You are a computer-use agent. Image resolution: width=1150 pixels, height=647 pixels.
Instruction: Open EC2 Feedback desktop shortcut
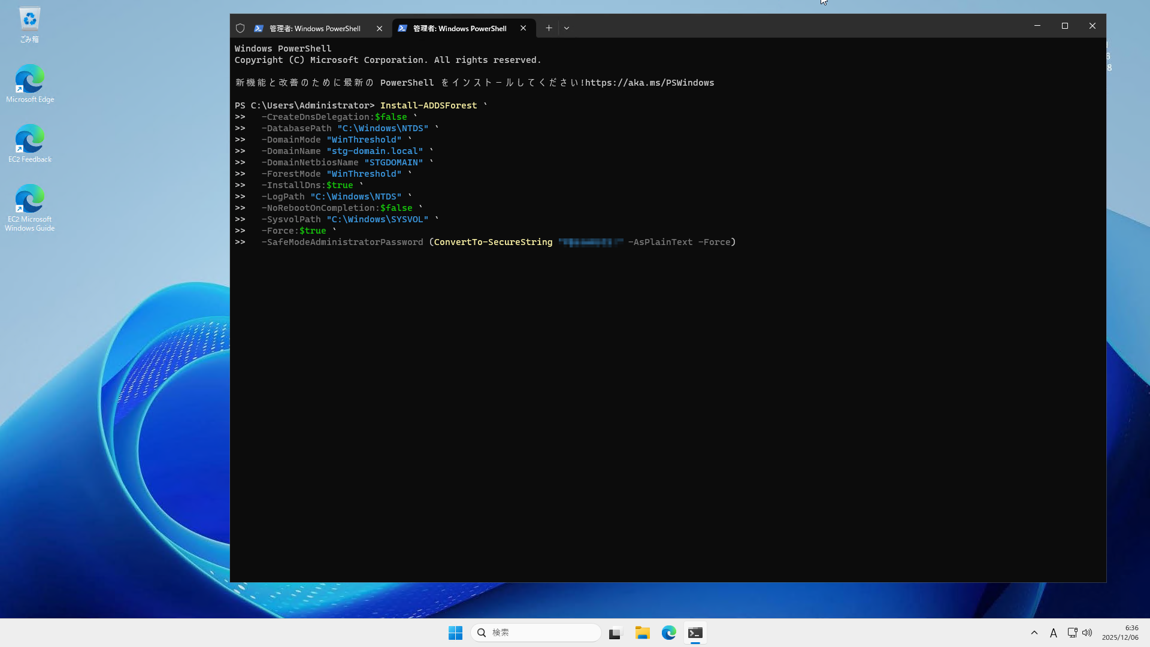(x=29, y=144)
